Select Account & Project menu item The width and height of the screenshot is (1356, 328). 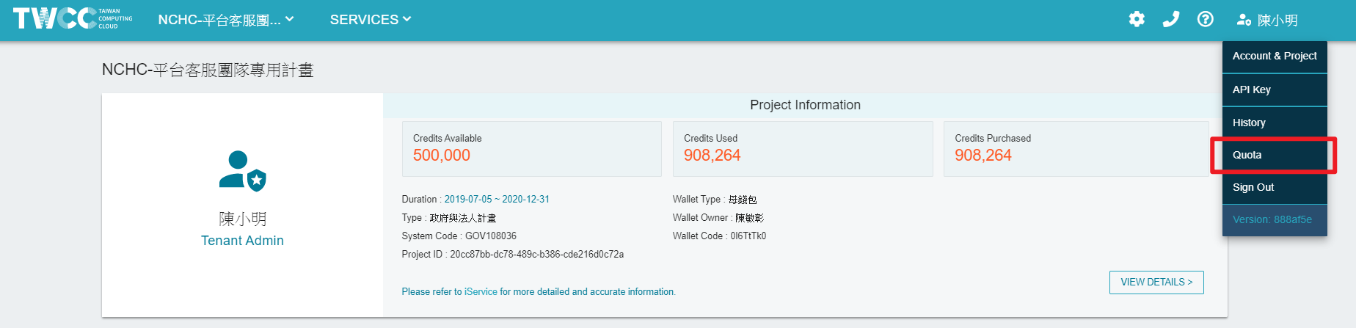1275,57
